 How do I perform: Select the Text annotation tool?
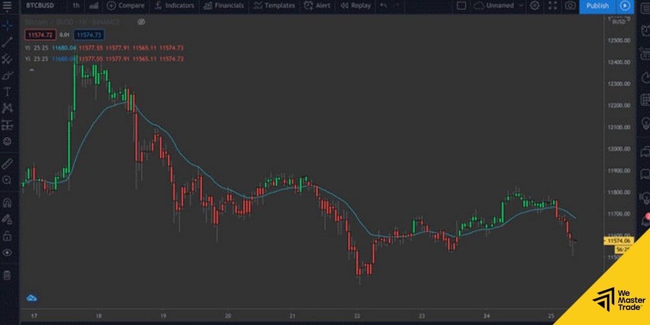[7, 91]
